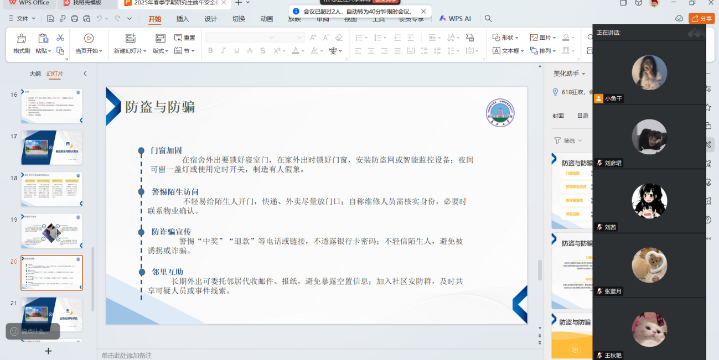Screen dimensions: 719x360
Task: Click the add slide plus icon below thumbnails
Action: click(48, 351)
